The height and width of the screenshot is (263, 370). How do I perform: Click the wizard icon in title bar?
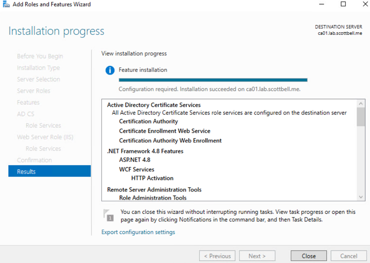click(6, 5)
